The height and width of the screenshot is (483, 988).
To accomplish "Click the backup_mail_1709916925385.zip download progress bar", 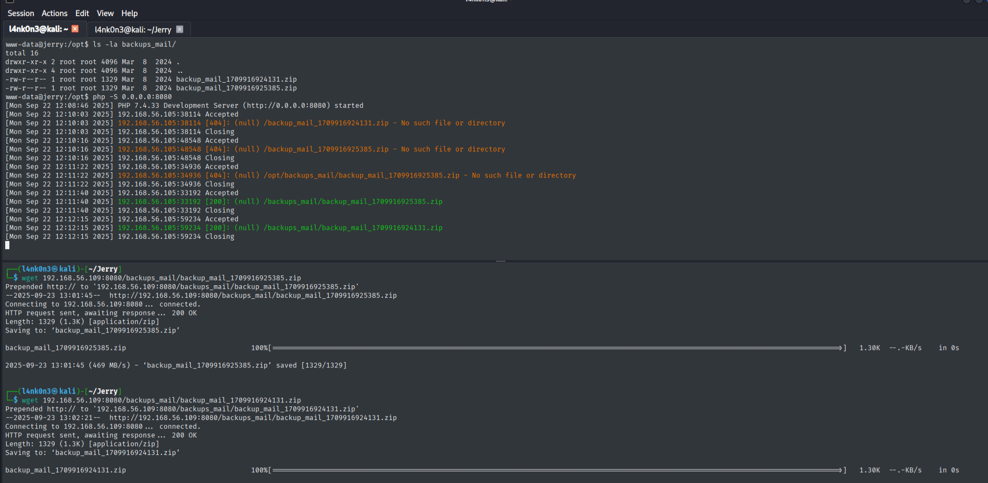I will [557, 348].
